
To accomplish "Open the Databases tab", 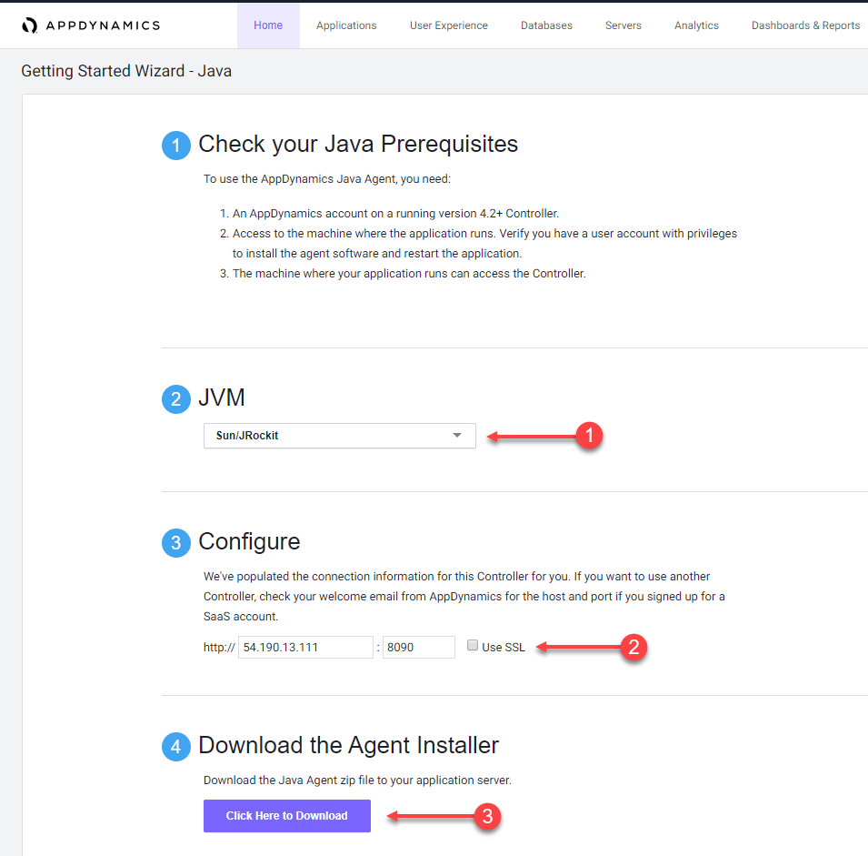I will [x=546, y=25].
